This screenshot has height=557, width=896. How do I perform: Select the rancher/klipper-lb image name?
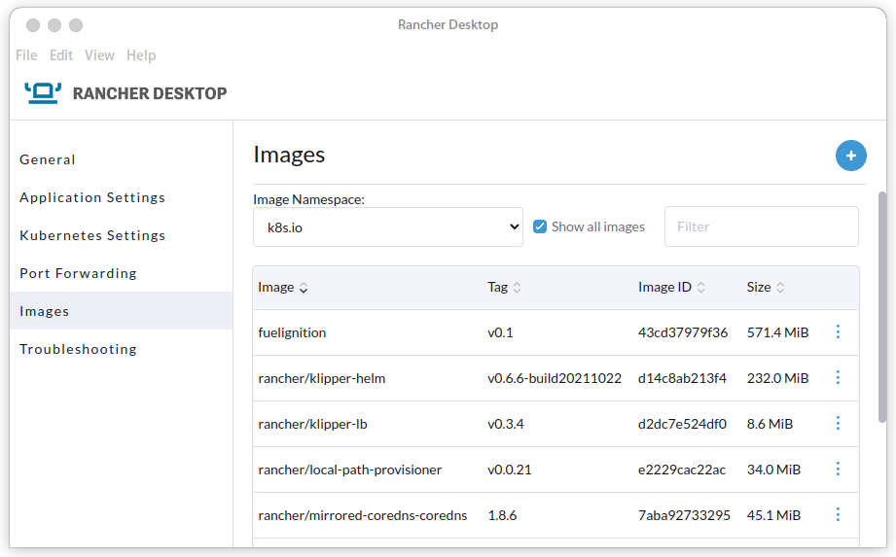[312, 424]
